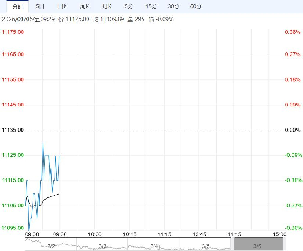Click the 15:00 closing time axis label
Screen dimensions: 303x251
click(x=280, y=234)
